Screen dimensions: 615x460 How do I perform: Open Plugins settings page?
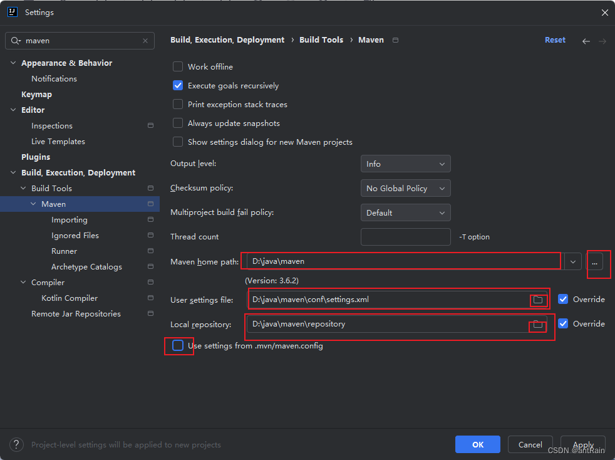[x=36, y=157]
